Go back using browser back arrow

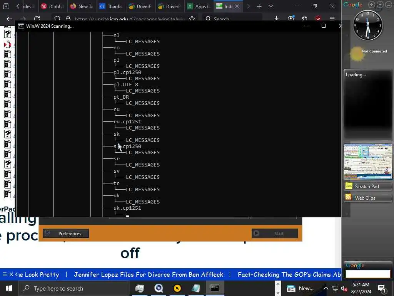(9, 18)
